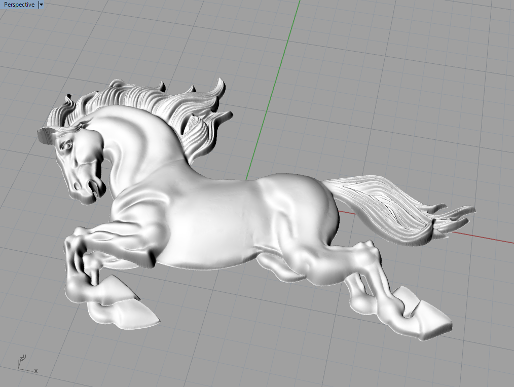Click the horse's nostril on the head

point(76,186)
